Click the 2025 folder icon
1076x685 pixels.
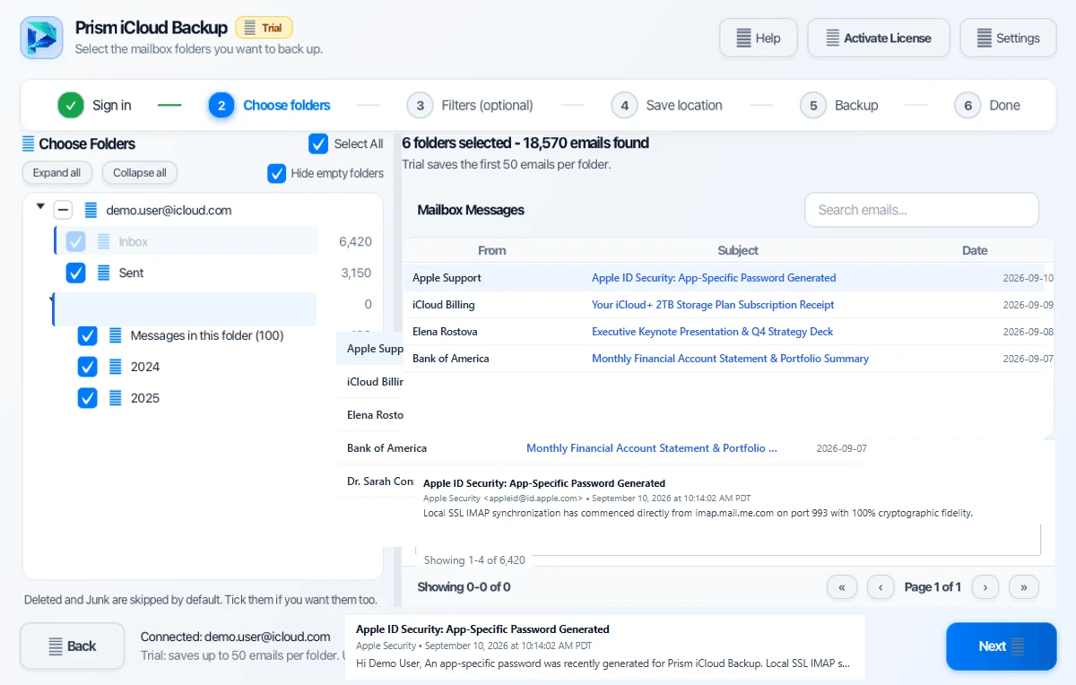[115, 398]
